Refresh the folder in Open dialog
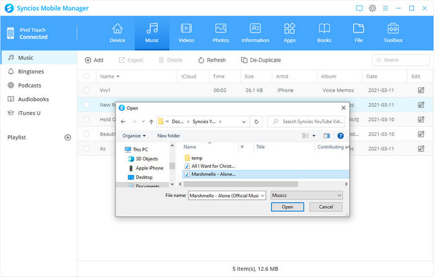The width and height of the screenshot is (434, 277). tap(257, 122)
